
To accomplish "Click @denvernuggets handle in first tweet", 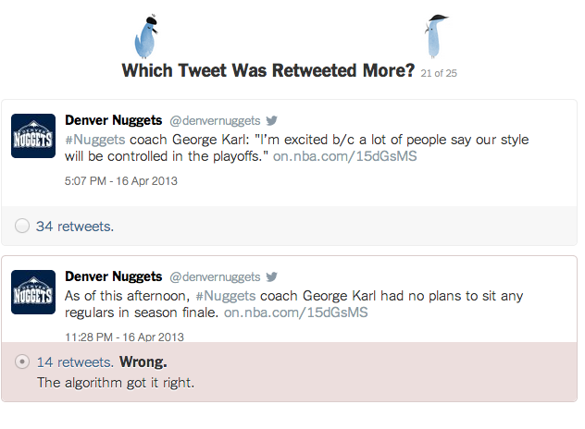I will [x=215, y=120].
